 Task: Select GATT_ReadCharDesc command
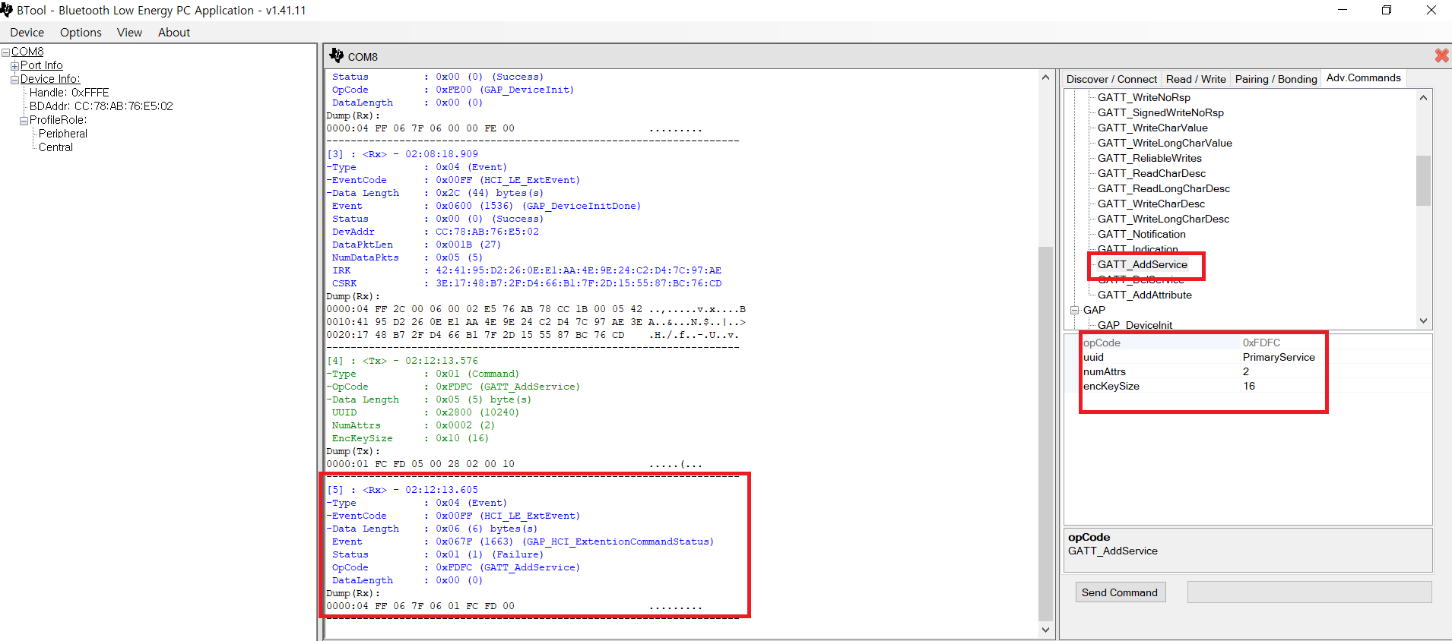[1152, 173]
